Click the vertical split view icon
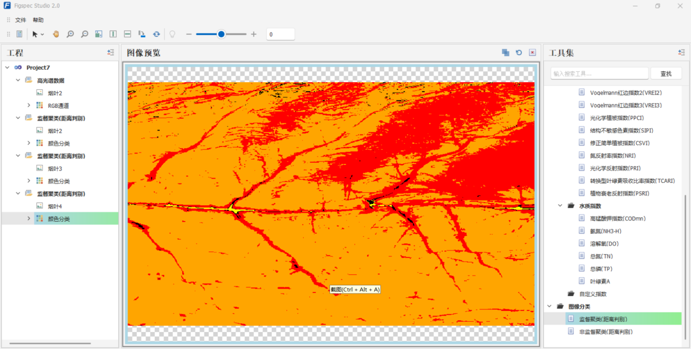691x349 pixels. [113, 34]
